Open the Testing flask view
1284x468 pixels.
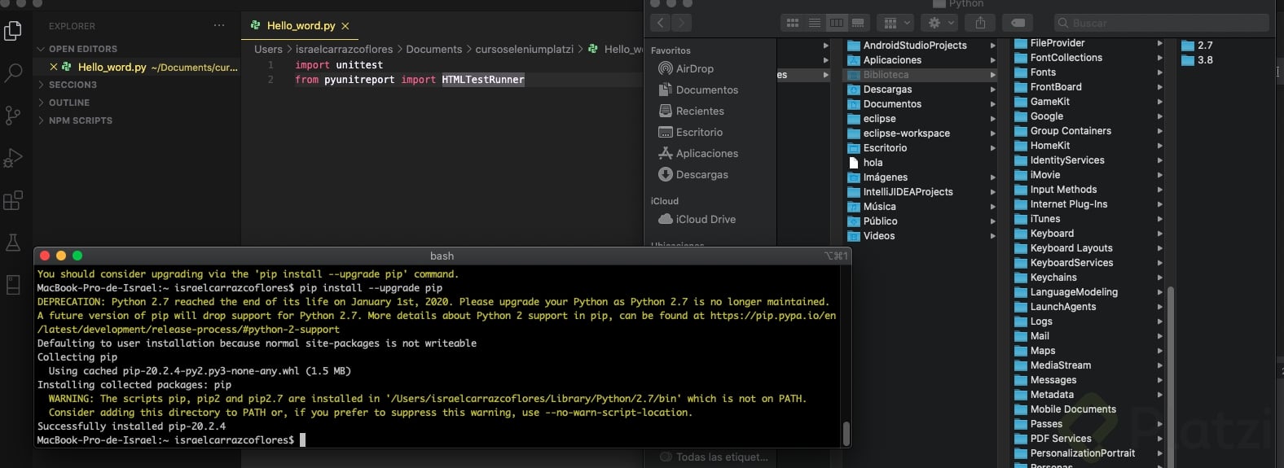click(13, 243)
